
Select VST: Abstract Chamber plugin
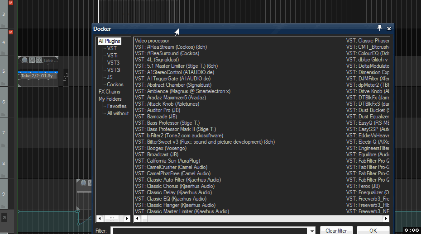(173, 85)
